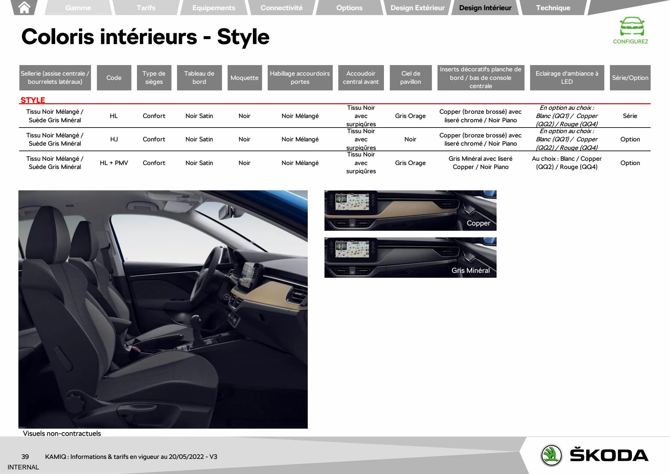The image size is (670, 474).
Task: Click the CONFIGUREZ link text
Action: 631,41
